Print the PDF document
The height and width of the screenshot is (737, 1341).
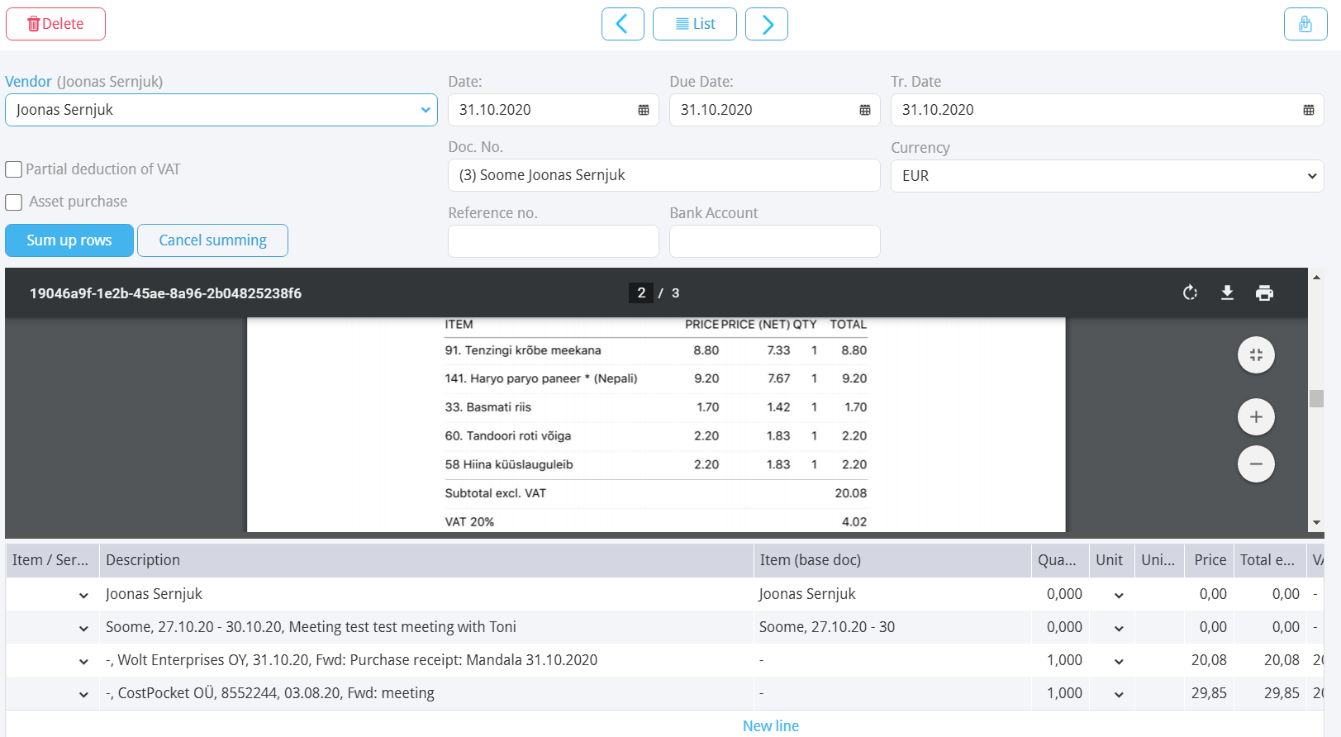(x=1264, y=292)
